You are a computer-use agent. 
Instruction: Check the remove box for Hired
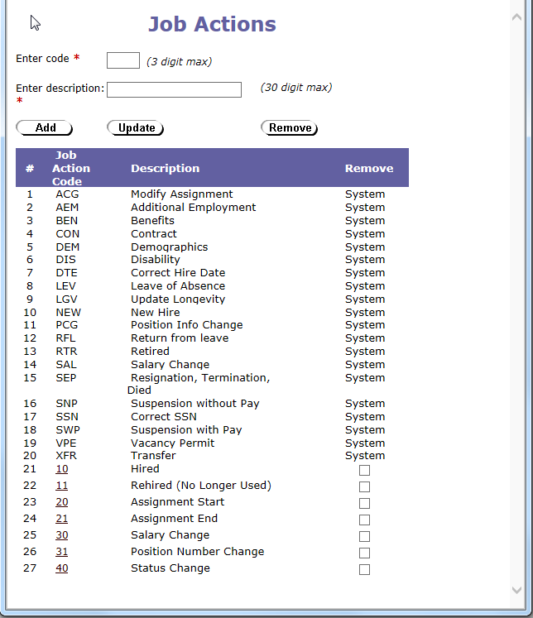364,471
